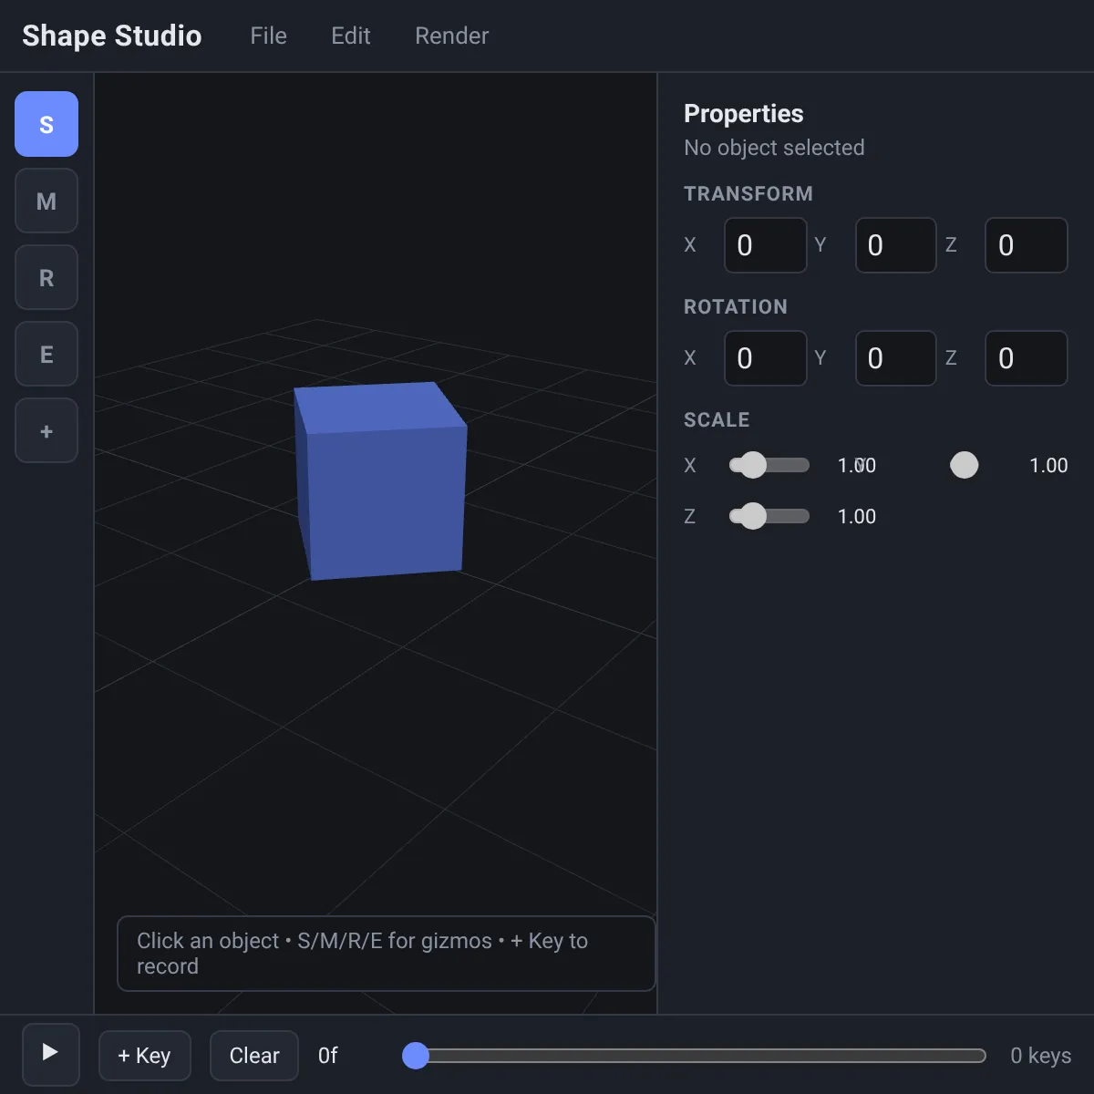The width and height of the screenshot is (1094, 1094).
Task: Choose the R rotate gizmo
Action: (46, 277)
